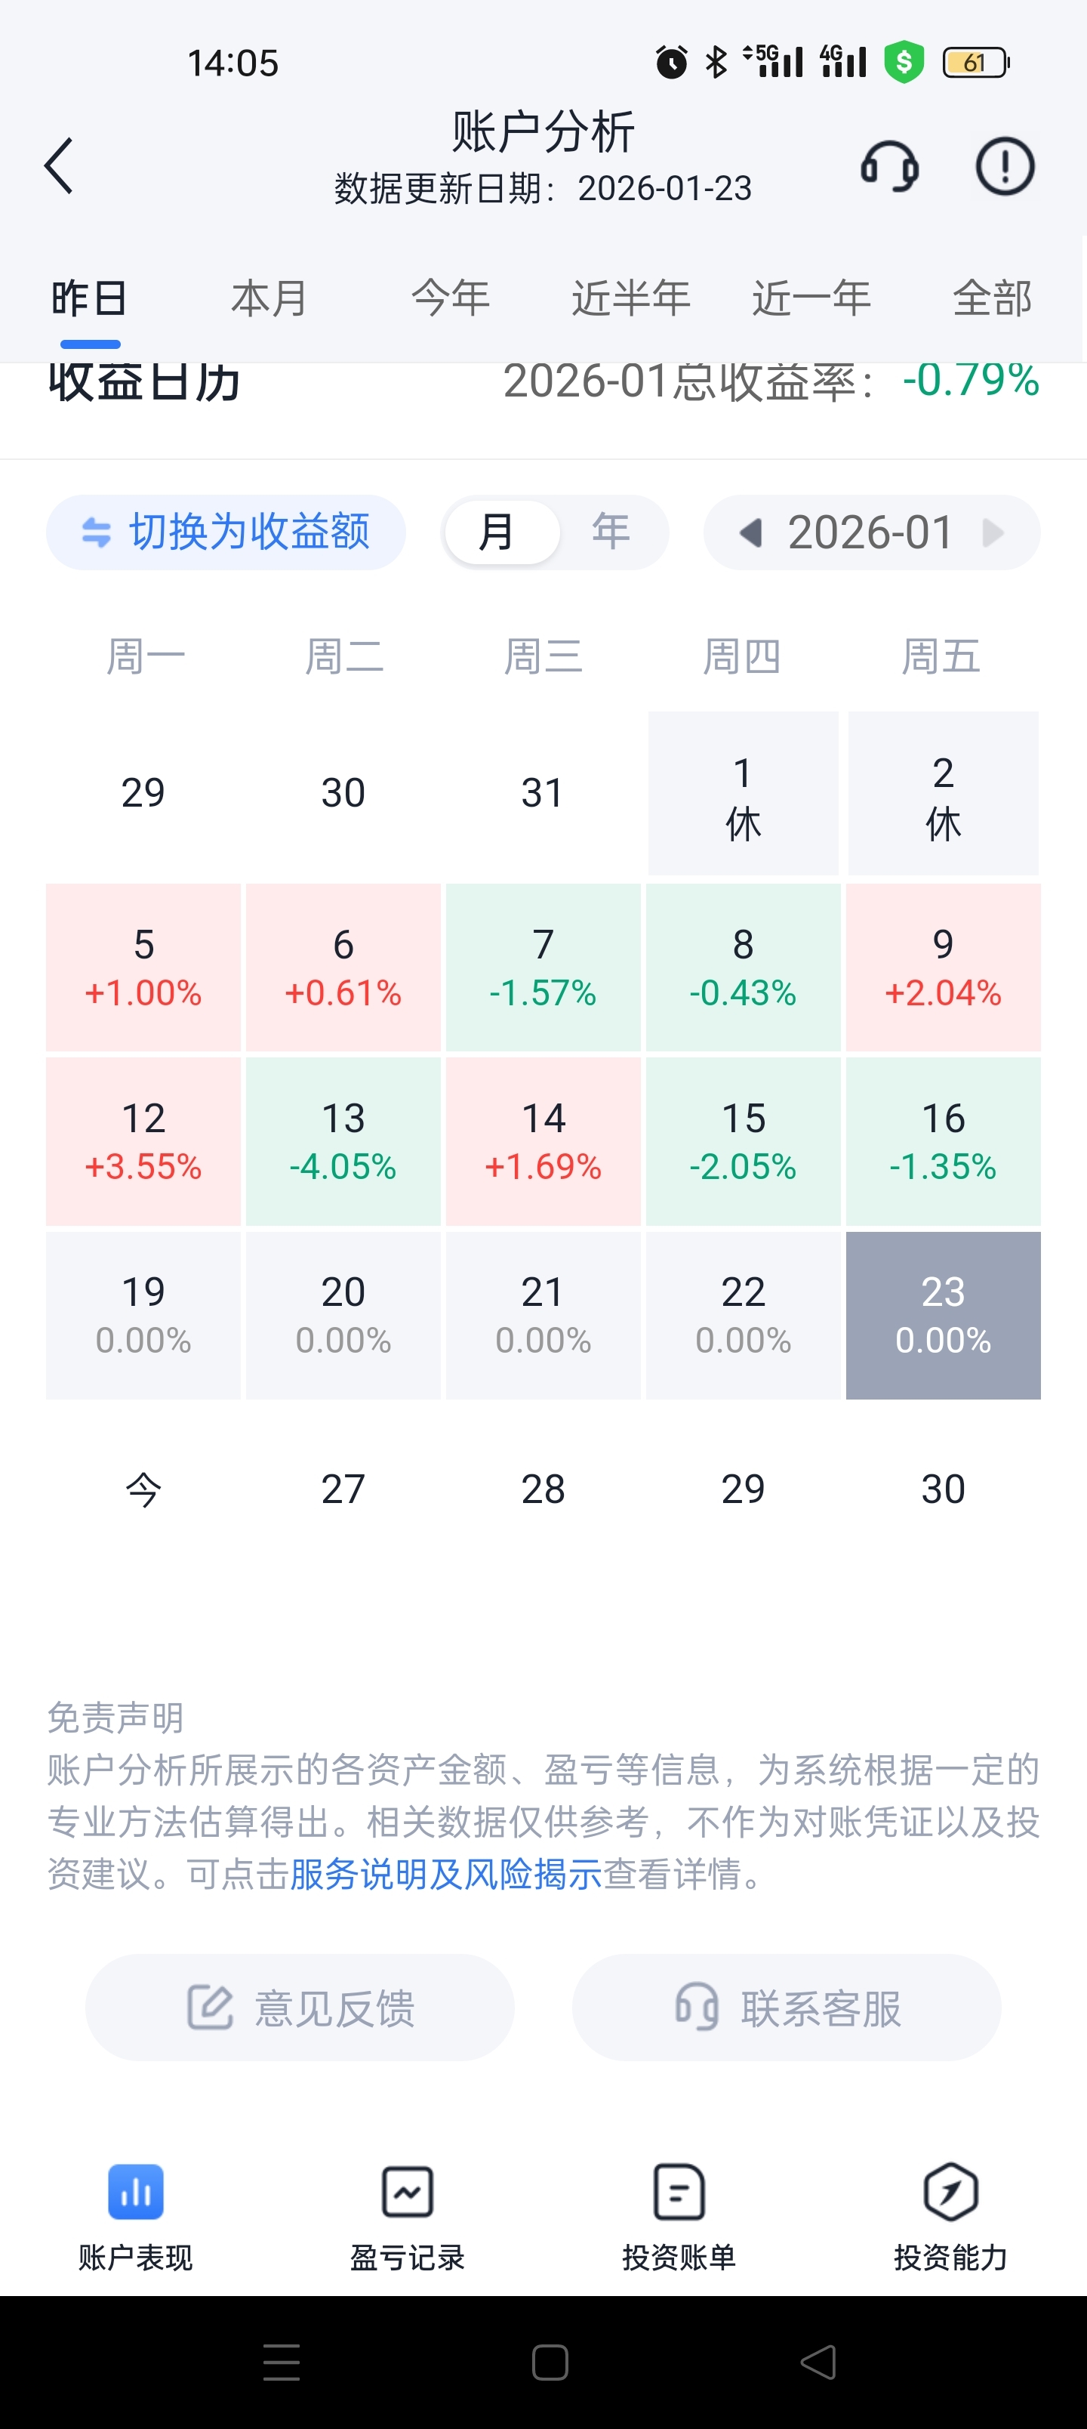This screenshot has height=2429, width=1087.
Task: Switch to 近半年 tab
Action: tap(631, 298)
